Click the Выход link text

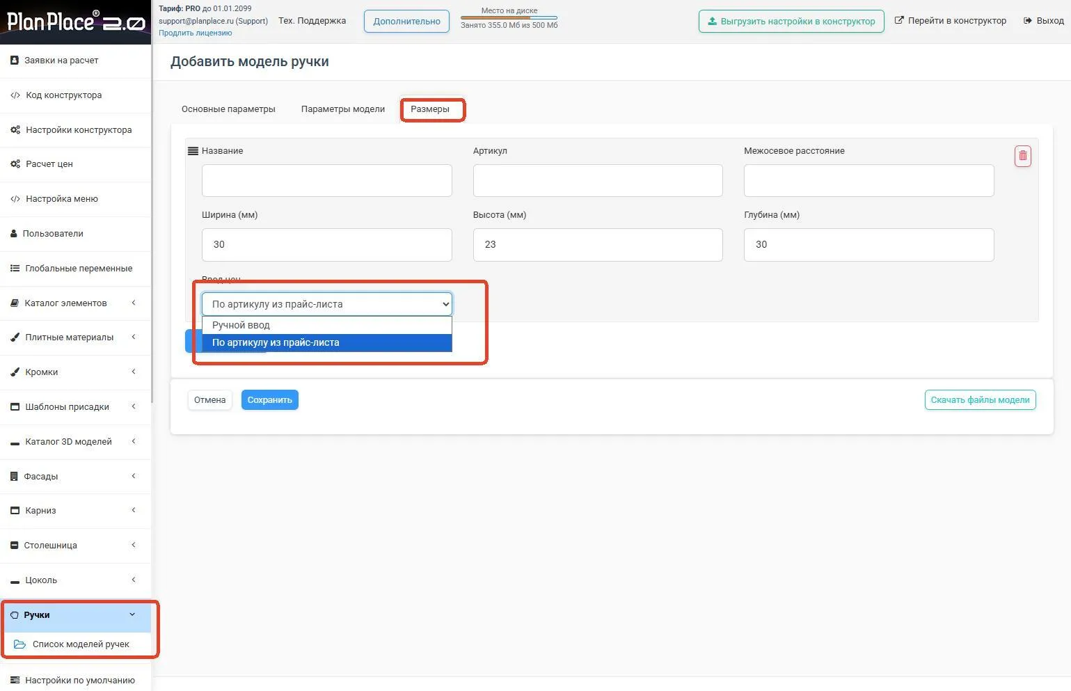(1050, 21)
